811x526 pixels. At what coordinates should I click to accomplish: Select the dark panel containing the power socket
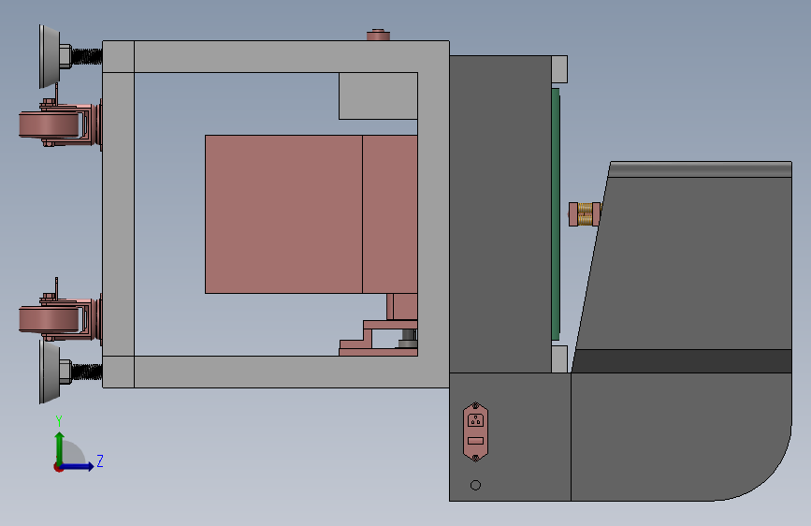(510, 437)
